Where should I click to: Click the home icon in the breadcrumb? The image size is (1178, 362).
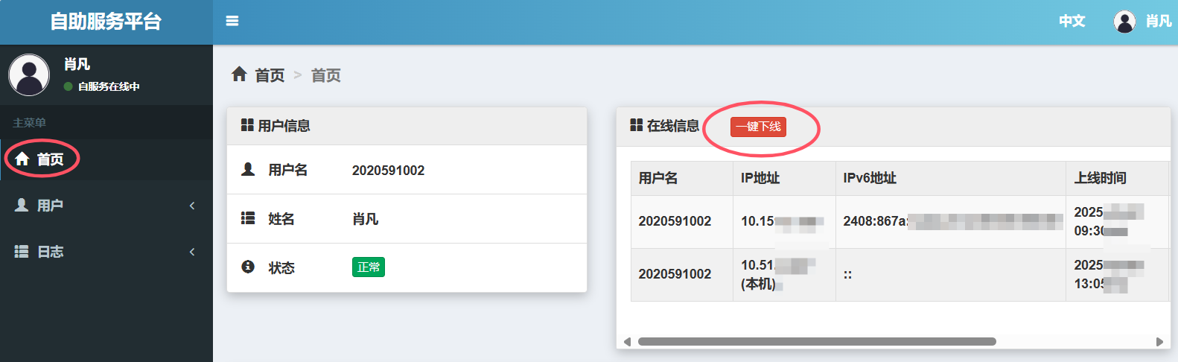pos(239,74)
